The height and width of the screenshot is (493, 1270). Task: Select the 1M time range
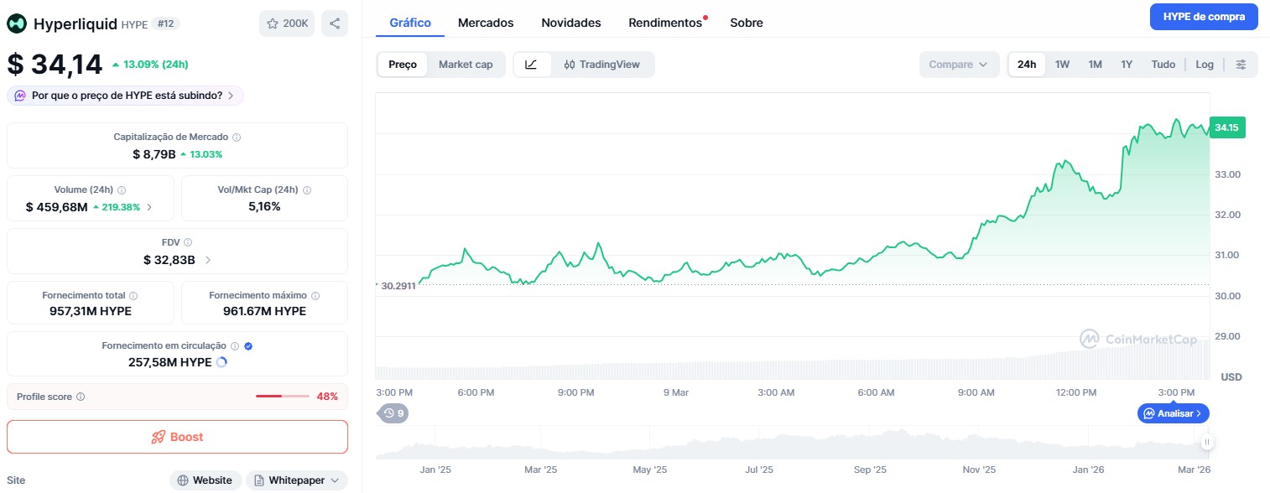(1095, 65)
